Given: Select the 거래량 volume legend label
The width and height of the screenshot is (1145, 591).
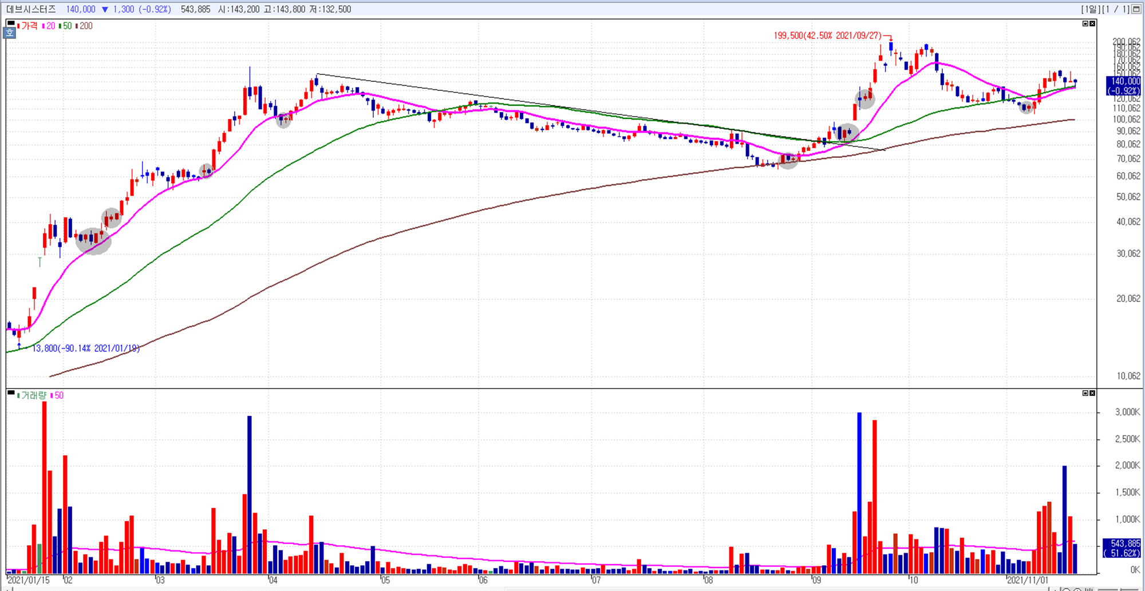Looking at the screenshot, I should click(x=32, y=395).
